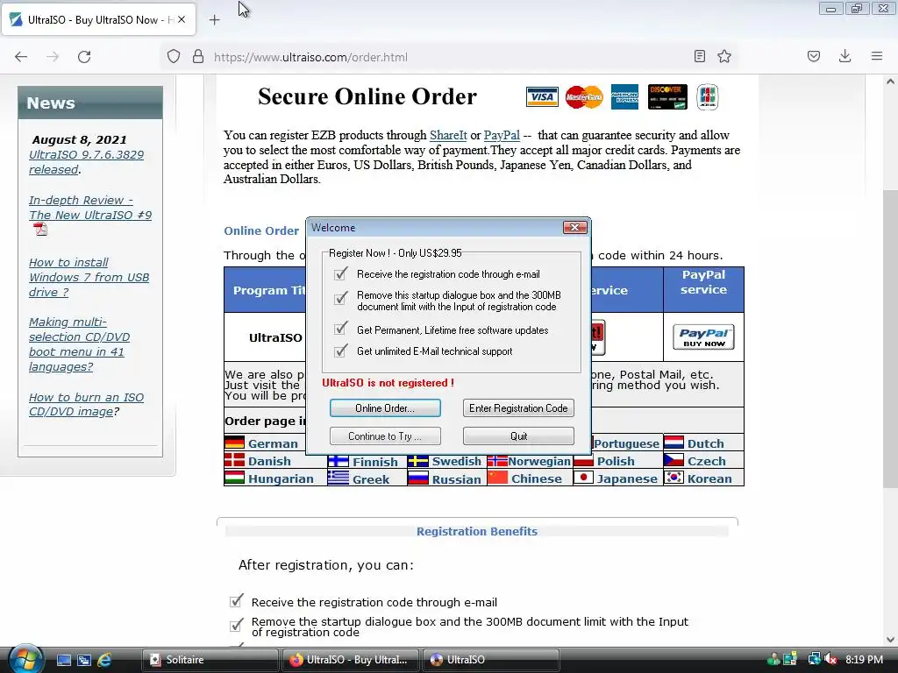
Task: Click webpage checkmark beside Receive the registration code
Action: [x=236, y=601]
